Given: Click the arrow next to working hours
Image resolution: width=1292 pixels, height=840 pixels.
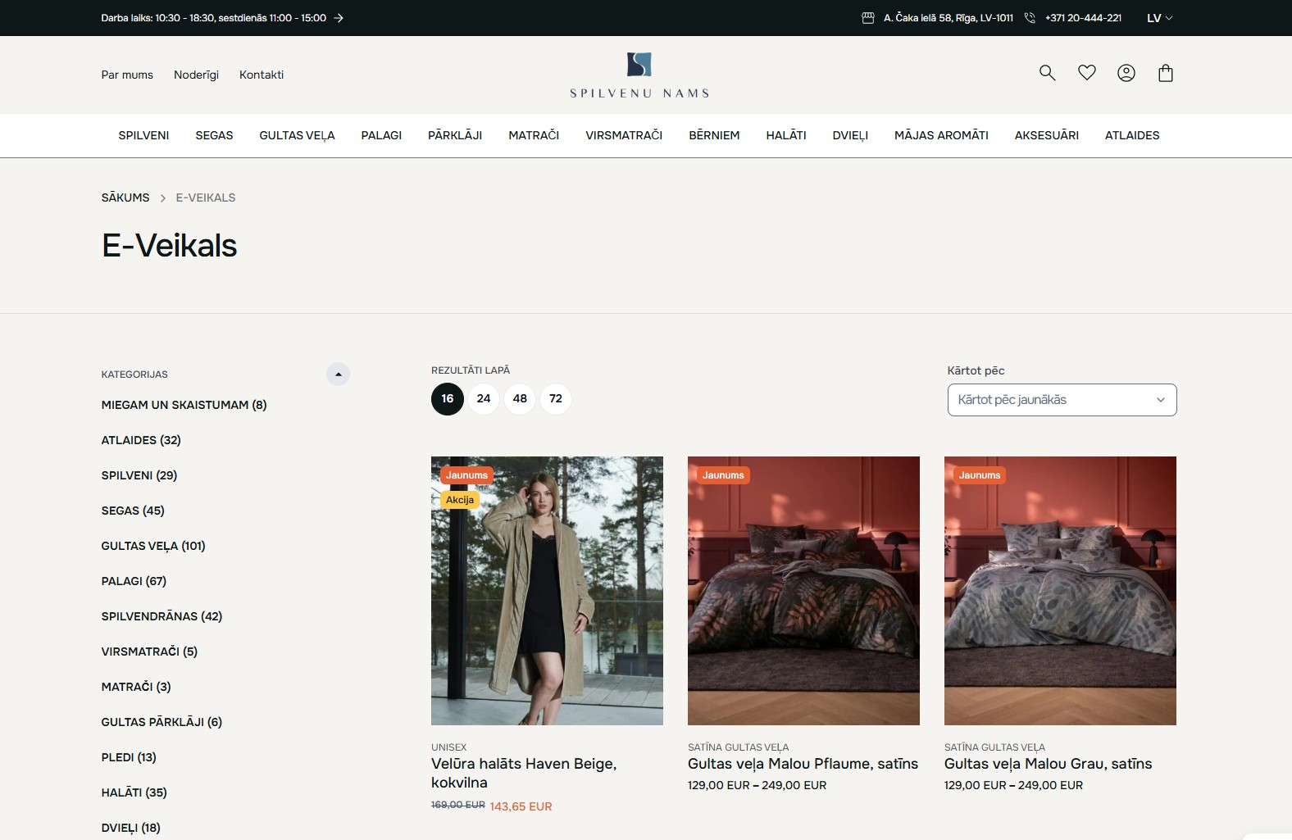Looking at the screenshot, I should click(x=339, y=18).
